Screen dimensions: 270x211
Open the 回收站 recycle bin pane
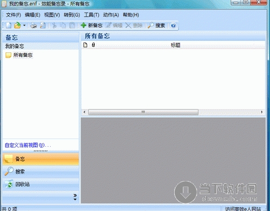pyautogui.click(x=41, y=184)
